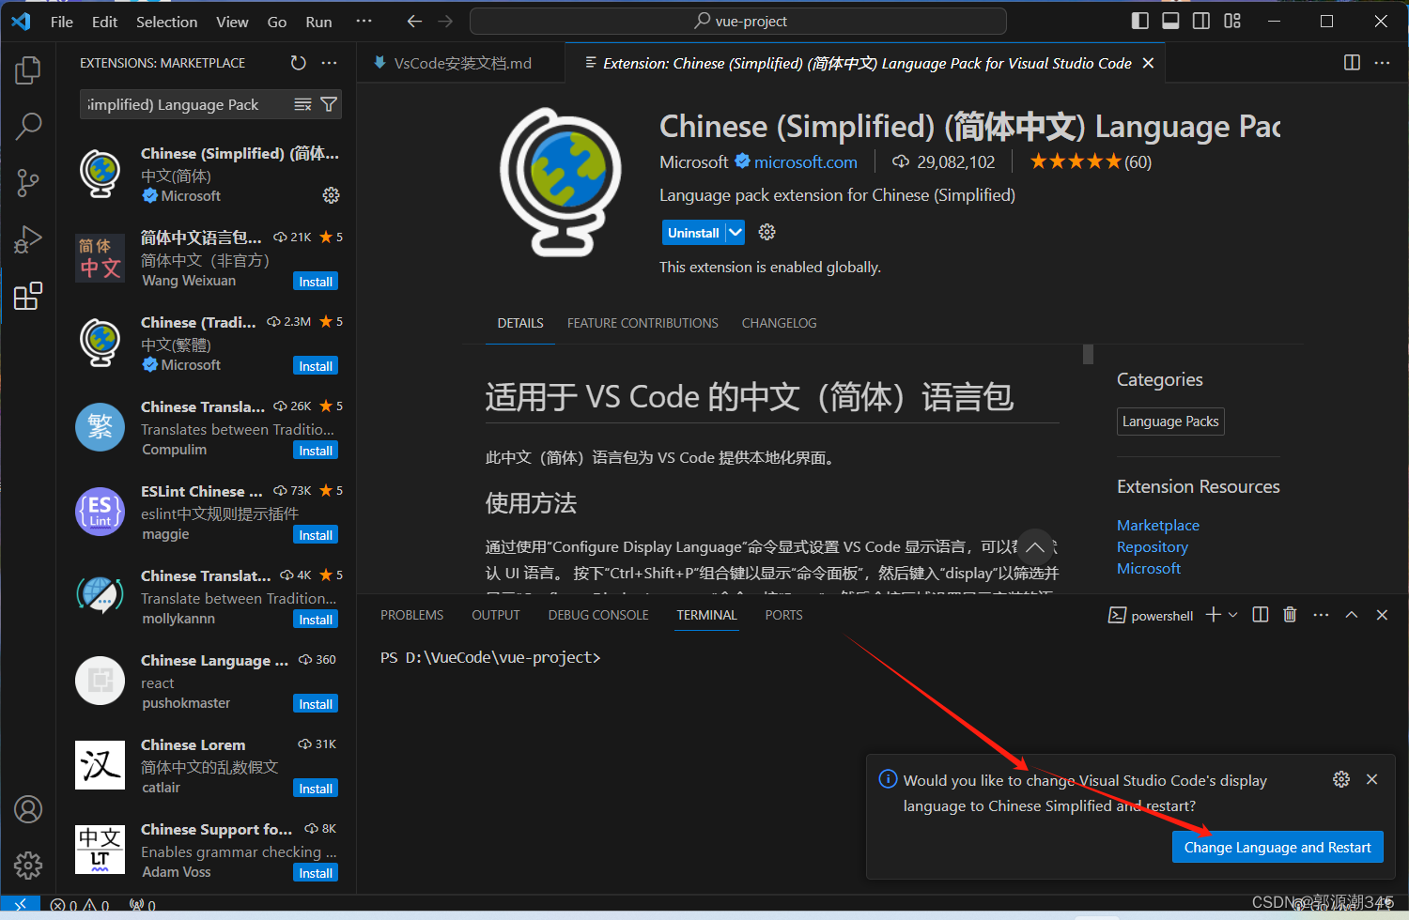Open the Manage gear in activity bar
Screen dimensions: 1409x920
[x=28, y=865]
